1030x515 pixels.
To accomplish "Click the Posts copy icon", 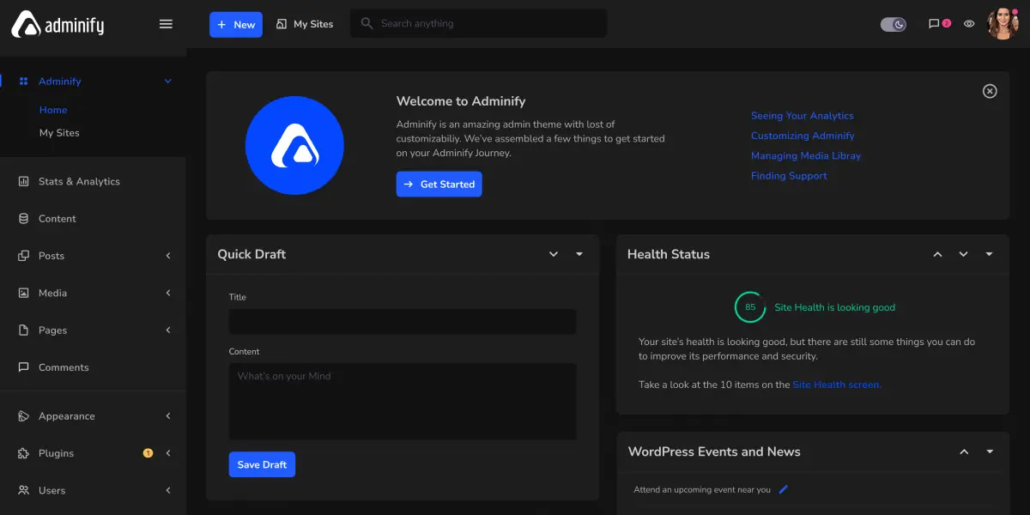I will pyautogui.click(x=23, y=256).
